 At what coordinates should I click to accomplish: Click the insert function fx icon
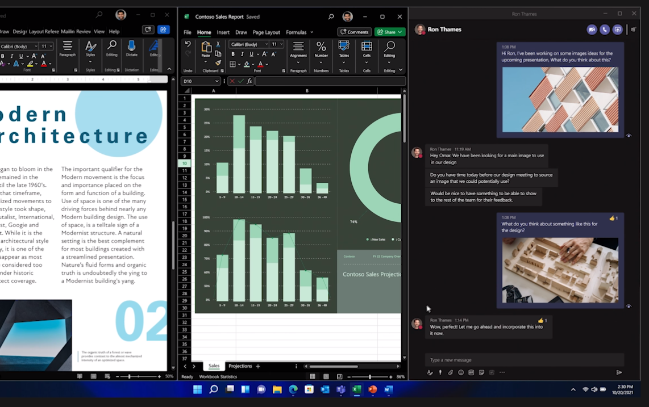249,81
